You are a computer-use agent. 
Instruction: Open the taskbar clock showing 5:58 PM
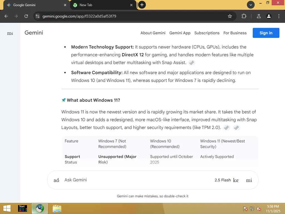(273, 209)
